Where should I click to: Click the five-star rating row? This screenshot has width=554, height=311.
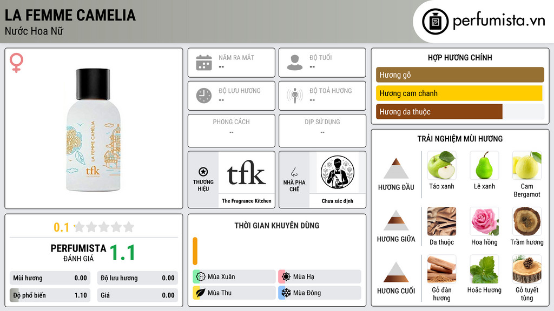click(104, 227)
